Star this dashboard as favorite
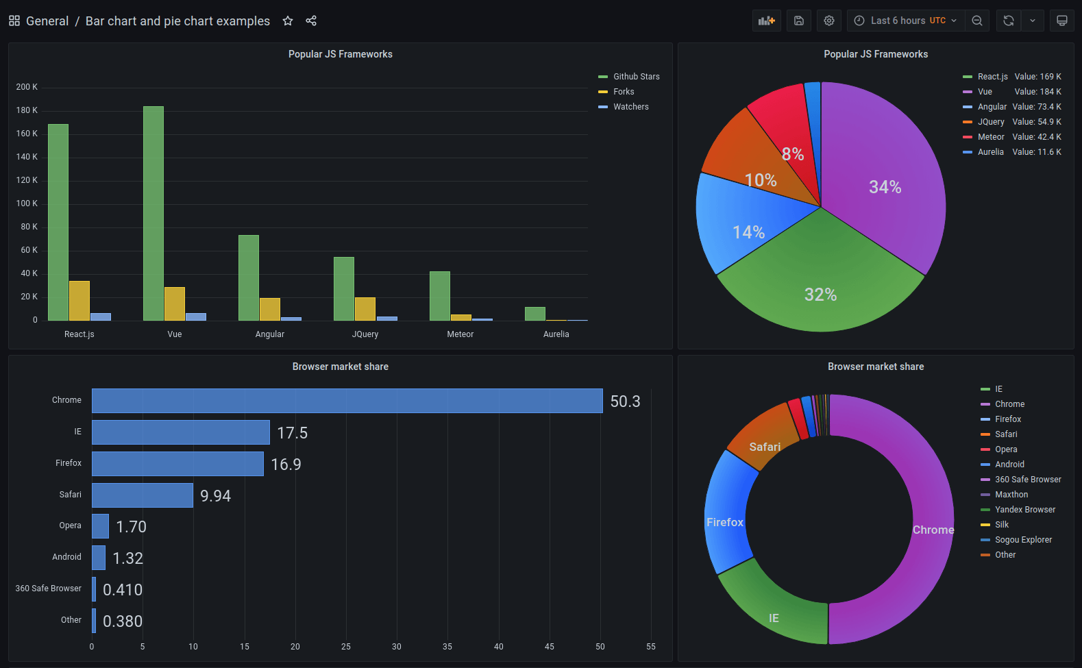Viewport: 1082px width, 668px height. [288, 21]
